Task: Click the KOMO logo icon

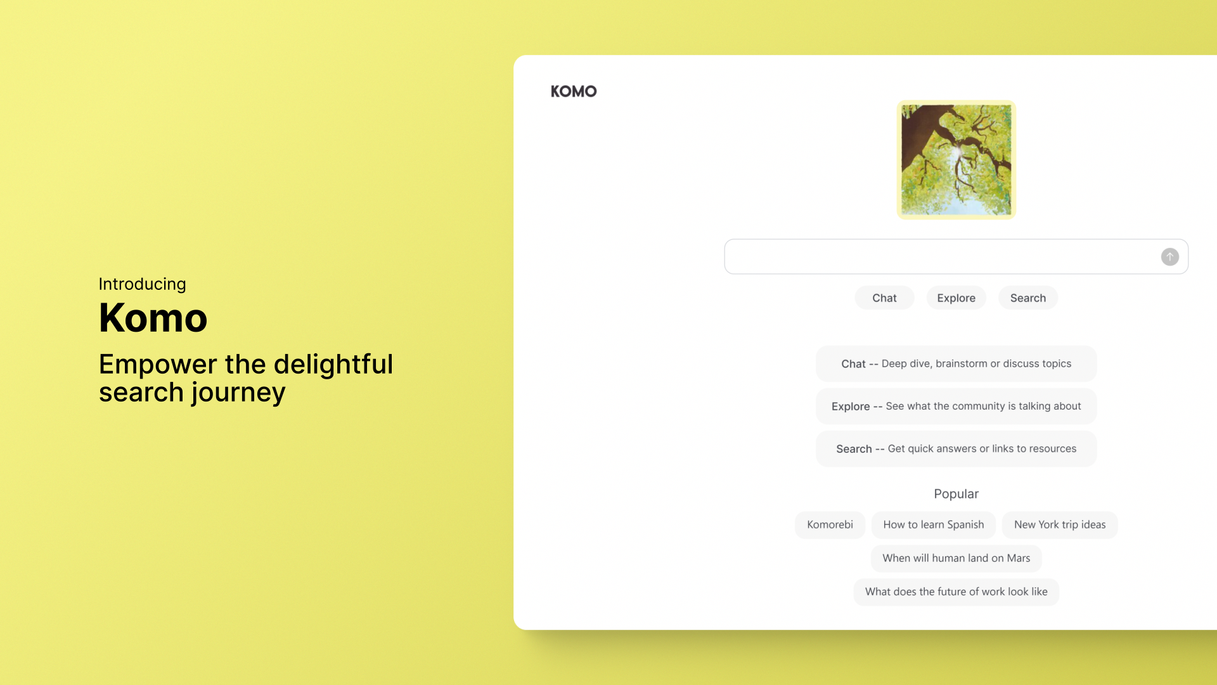Action: pos(574,91)
